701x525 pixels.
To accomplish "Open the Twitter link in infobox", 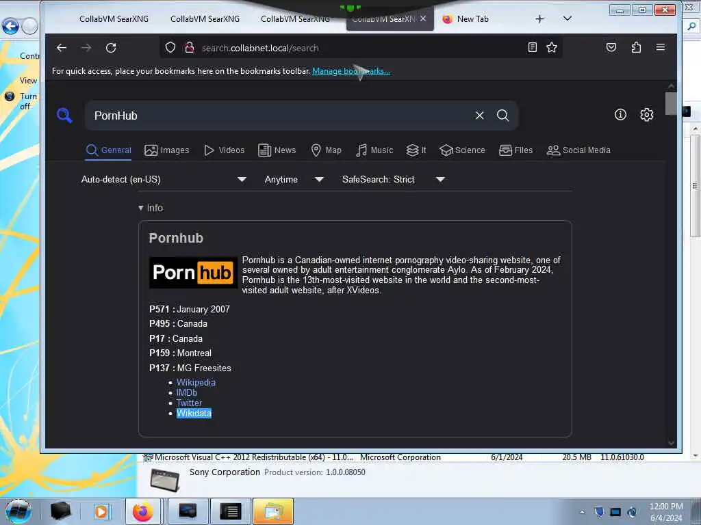I will tap(189, 403).
